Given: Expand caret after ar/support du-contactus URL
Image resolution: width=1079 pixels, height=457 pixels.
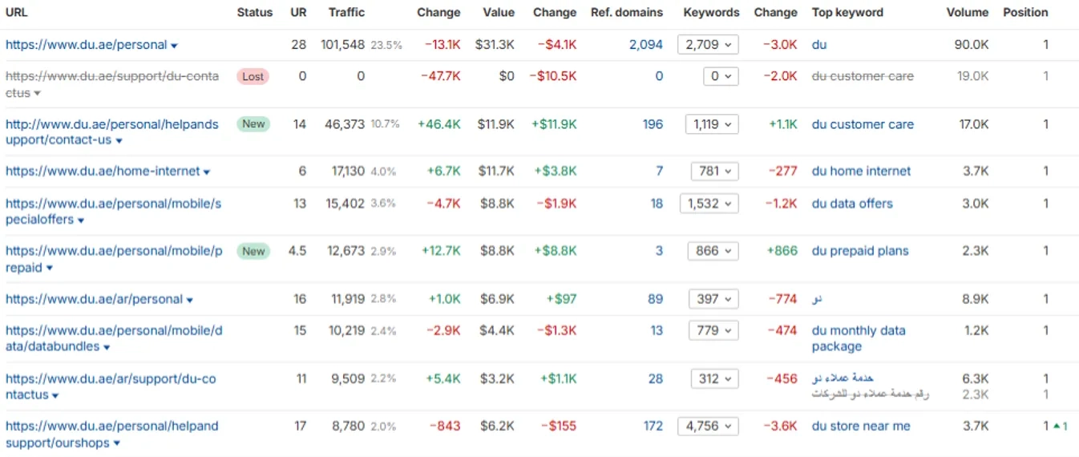Looking at the screenshot, I should coord(55,396).
